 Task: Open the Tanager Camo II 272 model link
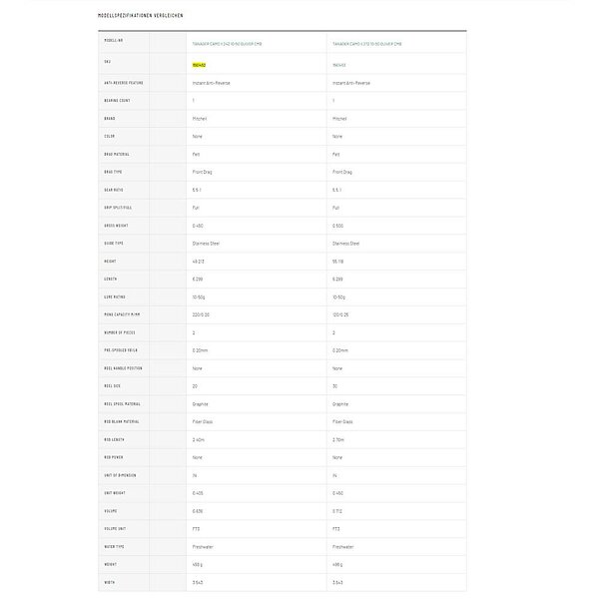(x=367, y=44)
